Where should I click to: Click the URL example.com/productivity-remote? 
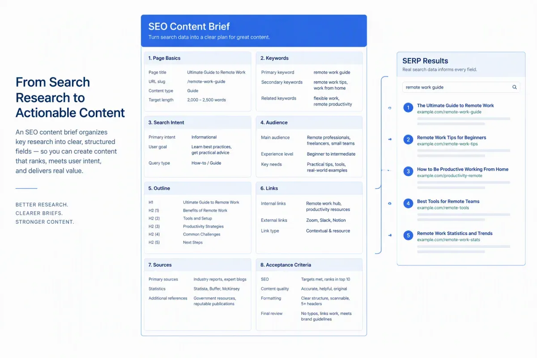pyautogui.click(x=450, y=176)
